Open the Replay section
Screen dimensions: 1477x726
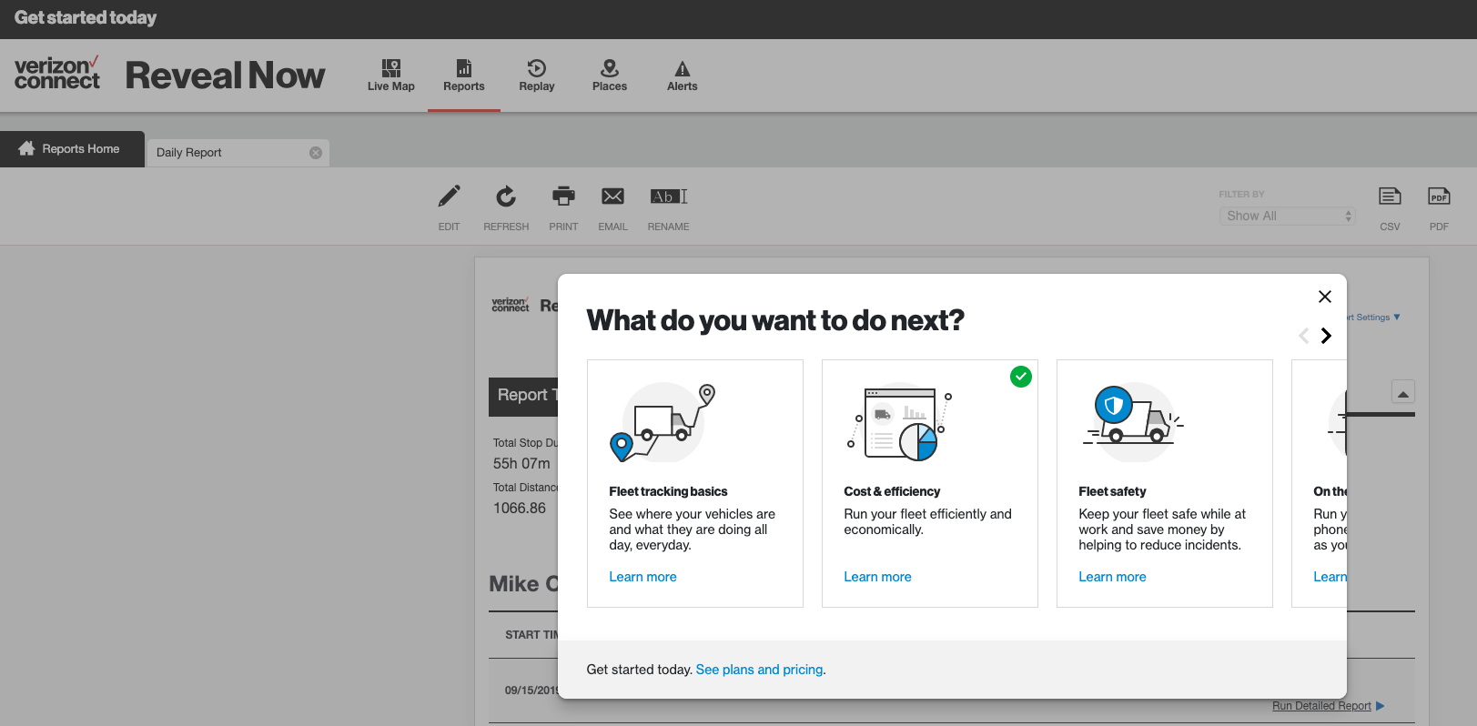click(537, 76)
